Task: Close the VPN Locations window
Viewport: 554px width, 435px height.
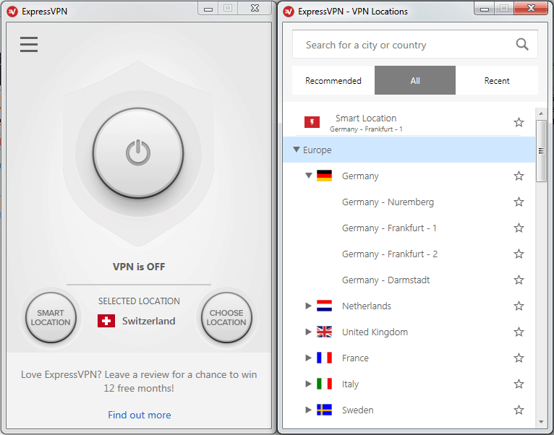Action: point(531,8)
